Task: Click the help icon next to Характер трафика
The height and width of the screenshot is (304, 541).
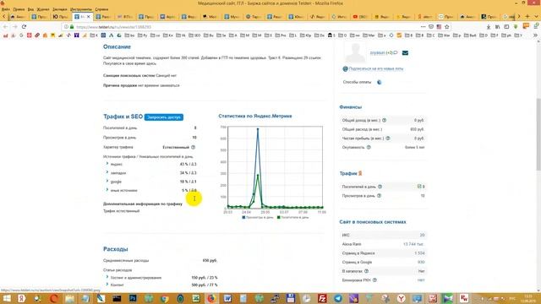Action: [194, 147]
